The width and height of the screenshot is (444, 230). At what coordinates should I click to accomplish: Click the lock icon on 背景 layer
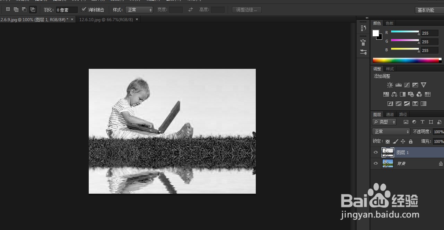pos(441,164)
